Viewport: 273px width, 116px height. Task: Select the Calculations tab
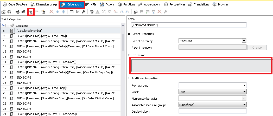click(72, 4)
